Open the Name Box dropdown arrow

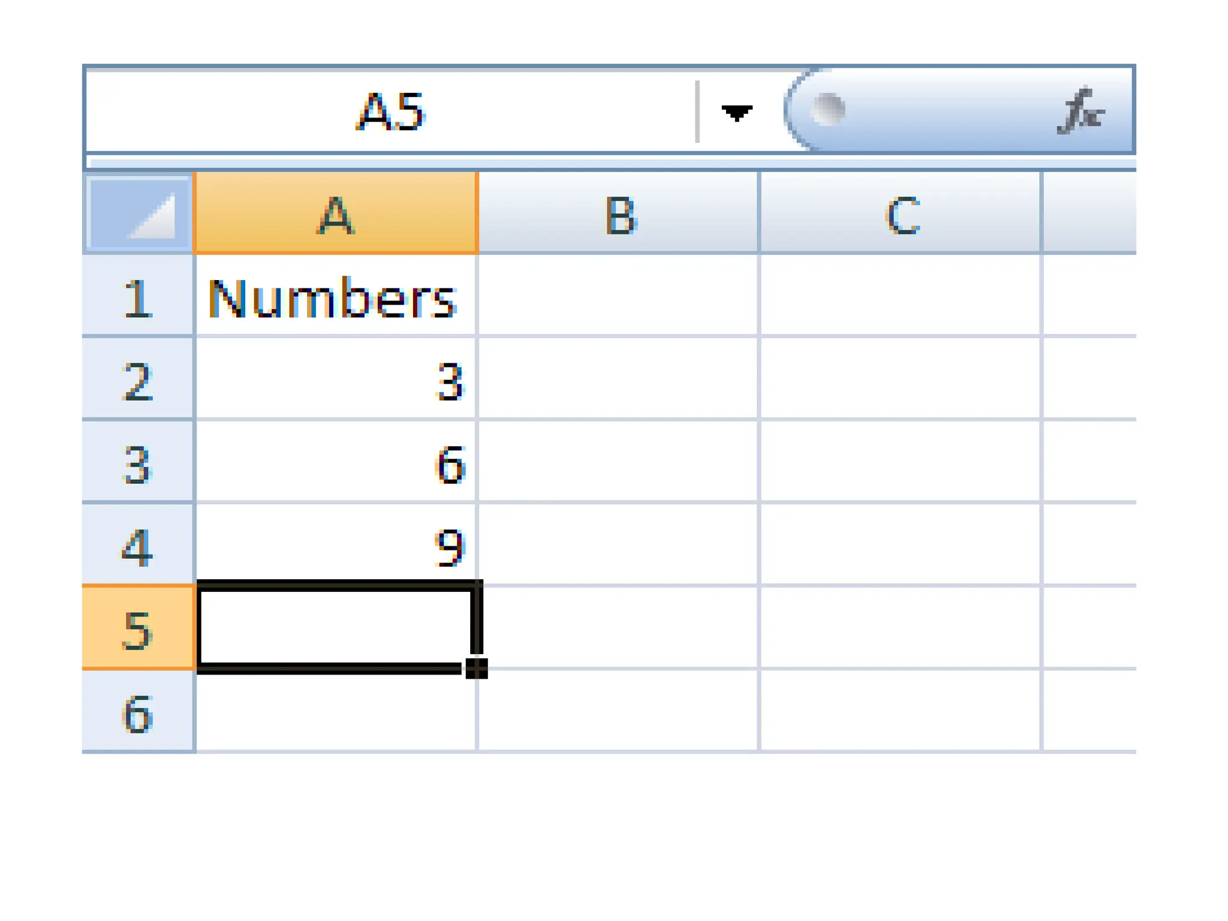(737, 112)
